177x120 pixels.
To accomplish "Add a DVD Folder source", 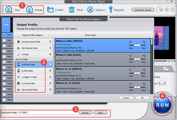I will tap(55, 10).
